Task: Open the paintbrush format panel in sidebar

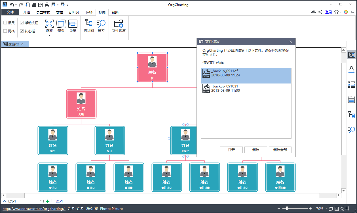Action: 352,70
